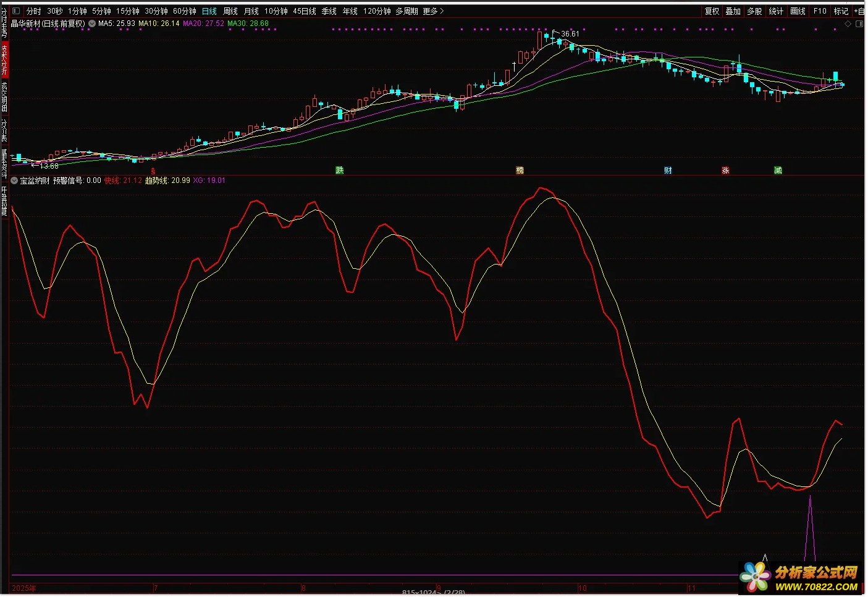Click the 榜 event marker on chart

(x=520, y=171)
